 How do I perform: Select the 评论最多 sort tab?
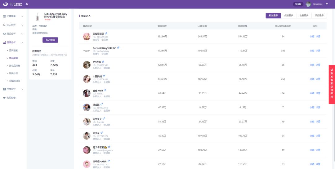(x=319, y=16)
